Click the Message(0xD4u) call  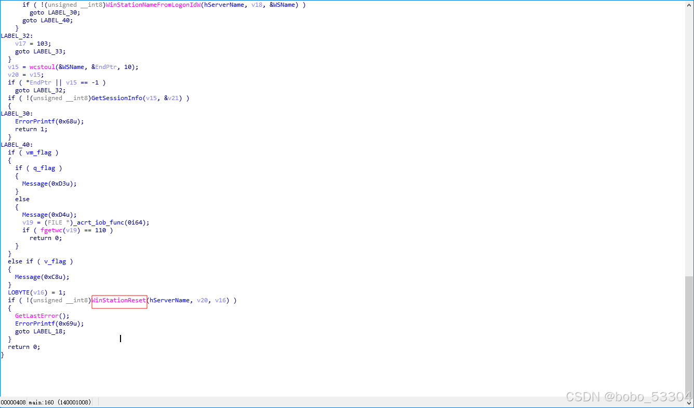click(x=49, y=215)
